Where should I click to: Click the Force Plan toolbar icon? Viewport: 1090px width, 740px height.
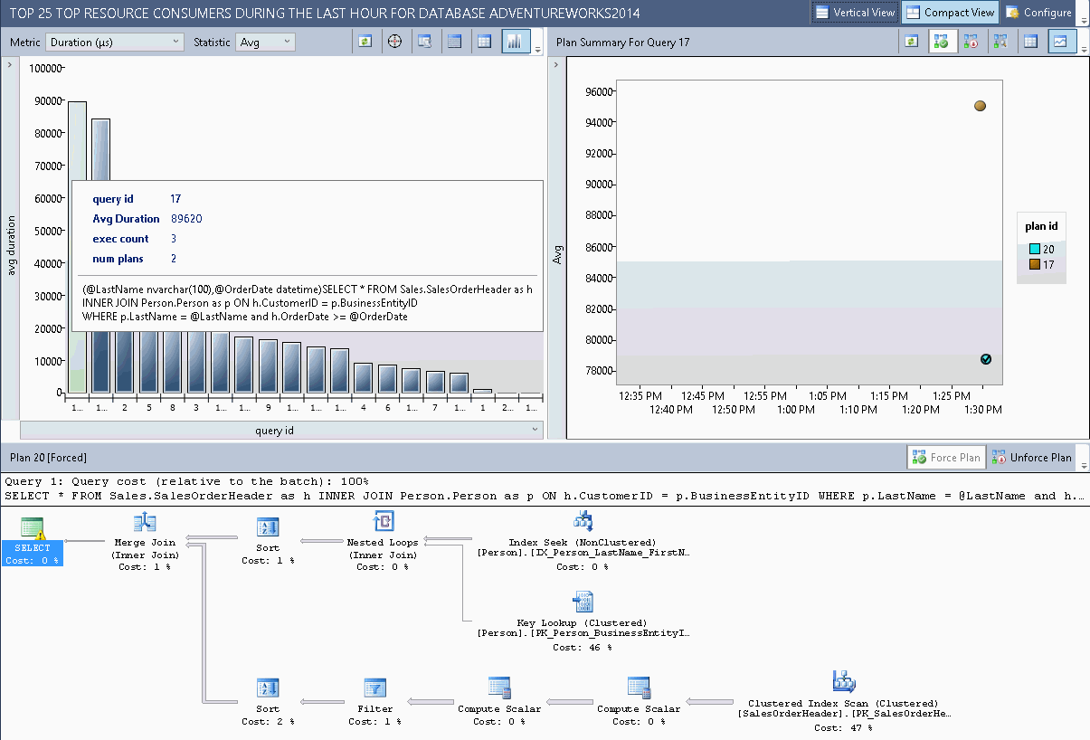[943, 41]
